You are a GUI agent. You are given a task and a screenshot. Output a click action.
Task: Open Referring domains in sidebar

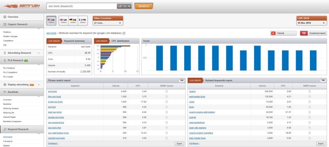[11, 109]
